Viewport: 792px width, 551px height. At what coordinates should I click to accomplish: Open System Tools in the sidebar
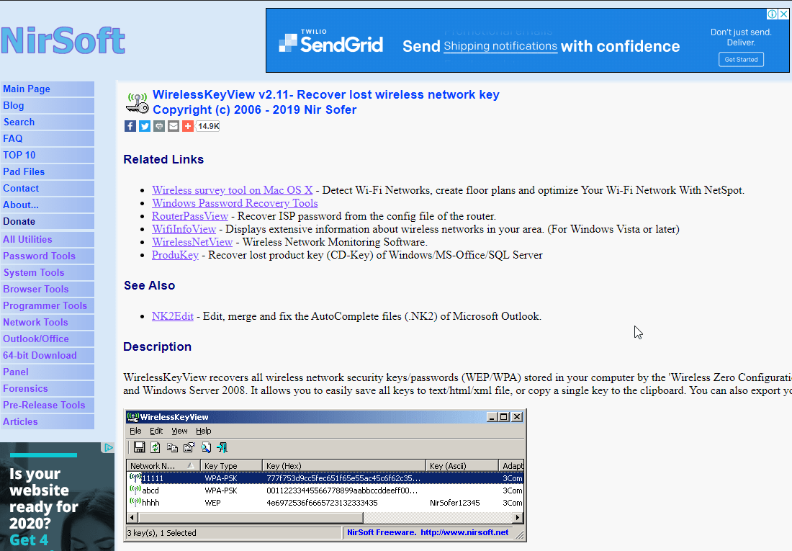[x=48, y=272]
